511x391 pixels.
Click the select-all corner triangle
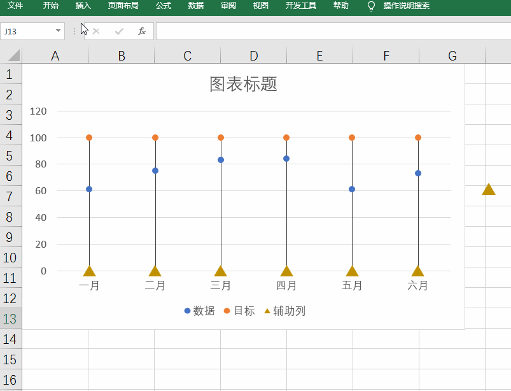13,55
